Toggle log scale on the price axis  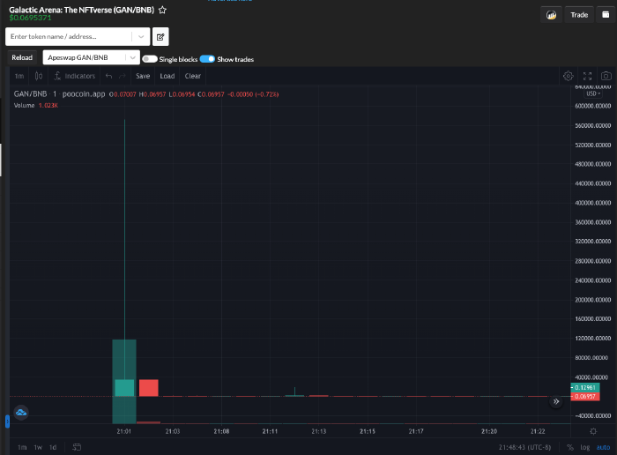[x=584, y=447]
